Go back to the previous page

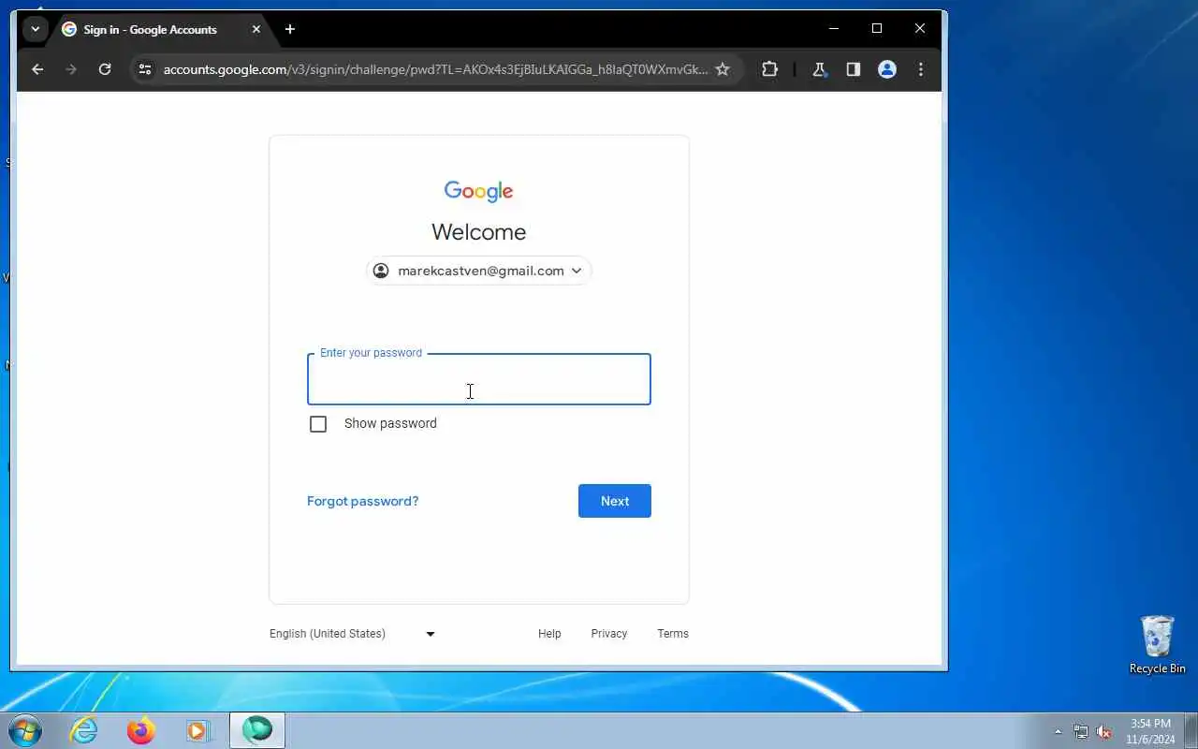tap(37, 69)
